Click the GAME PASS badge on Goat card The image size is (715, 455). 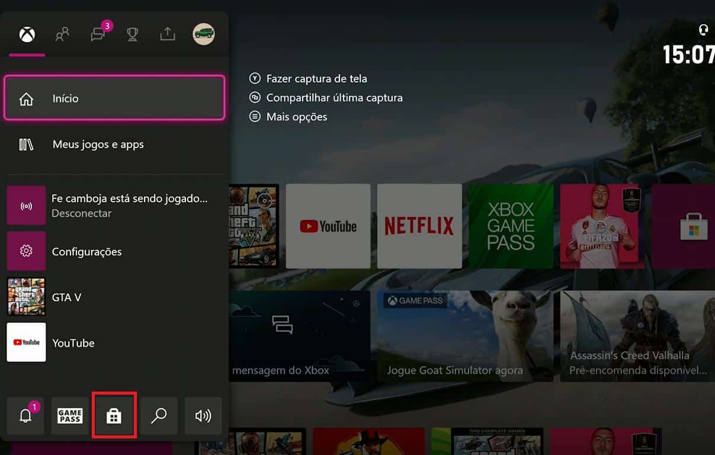[x=416, y=300]
